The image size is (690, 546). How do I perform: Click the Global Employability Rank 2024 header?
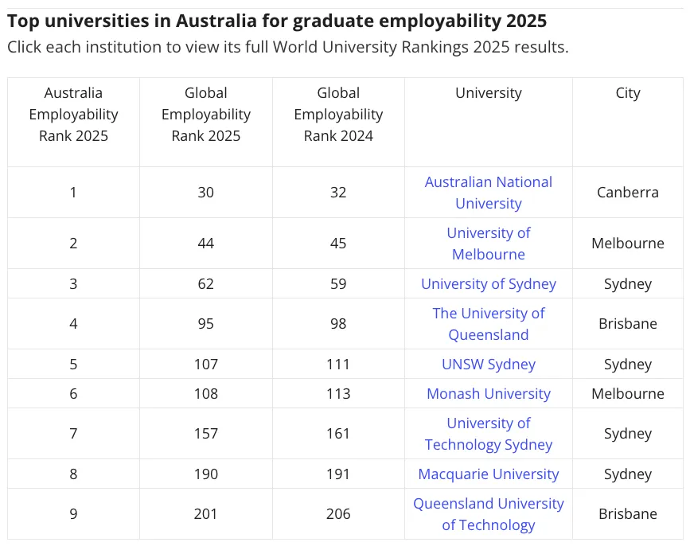[x=338, y=115]
